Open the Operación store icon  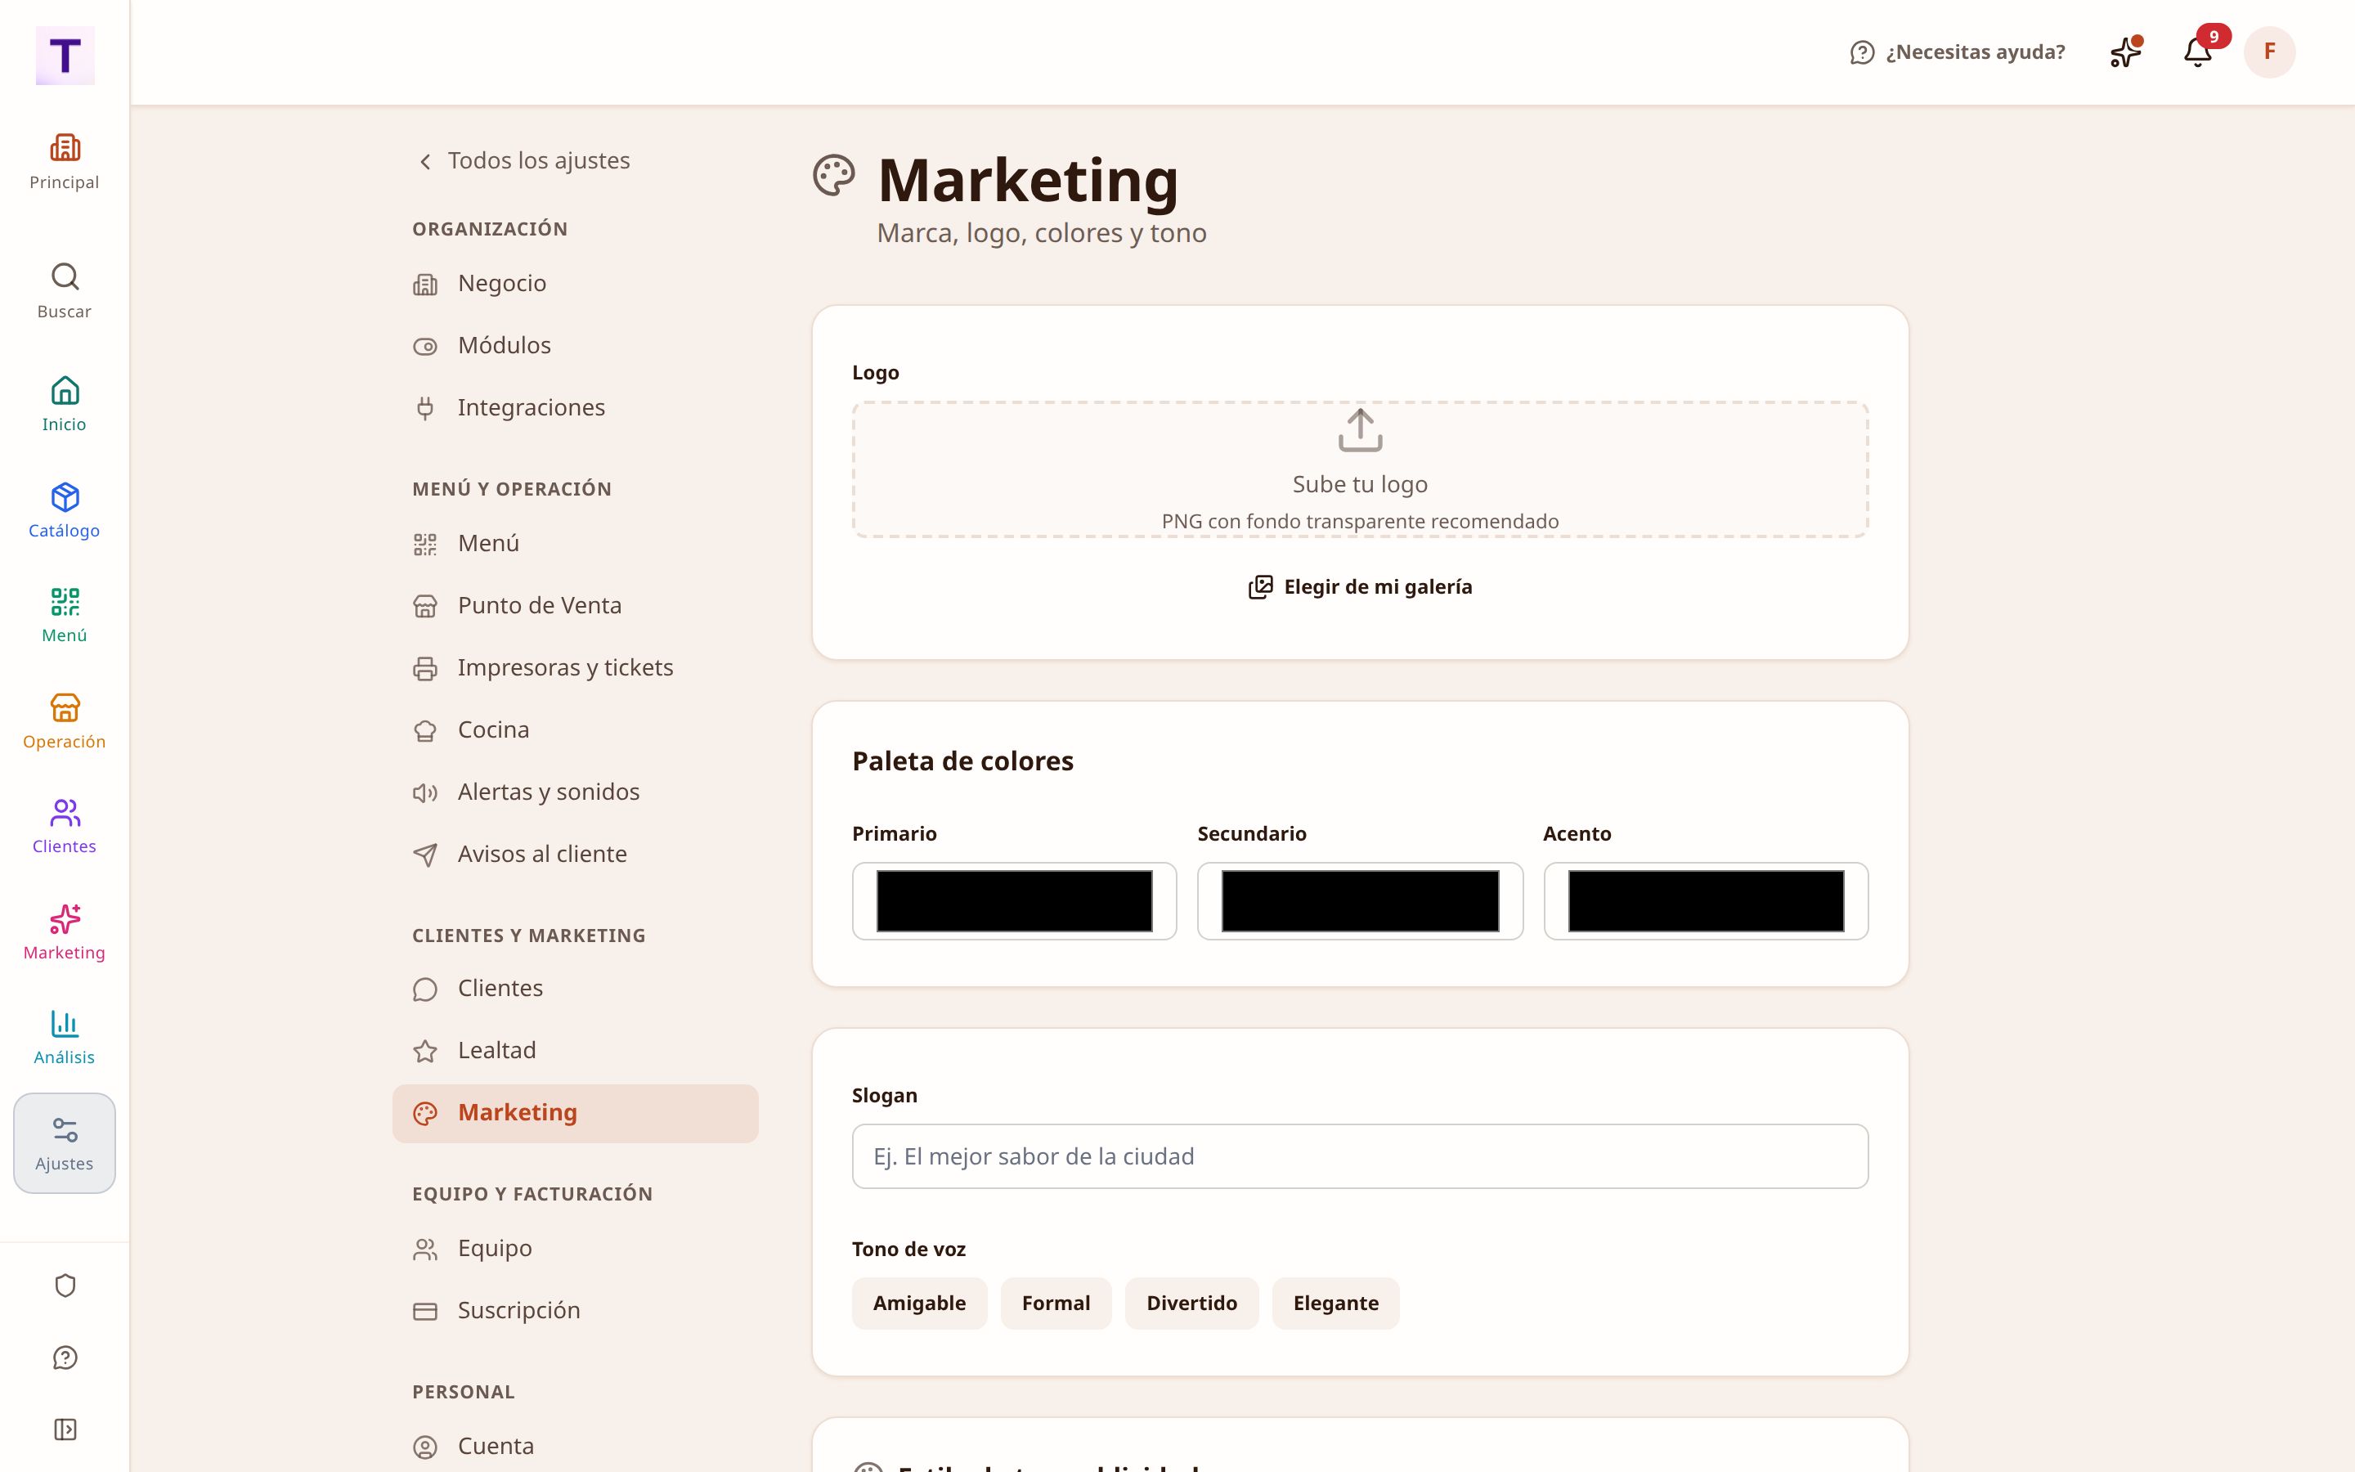point(65,721)
